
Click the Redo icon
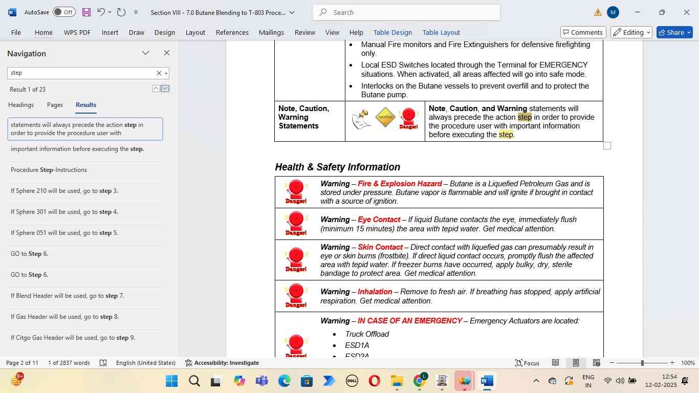click(121, 12)
